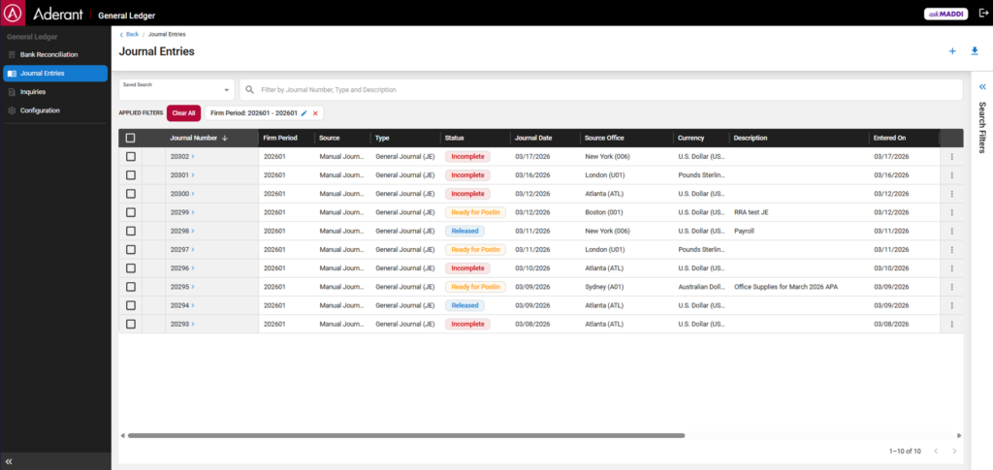Click the Journal Entries breadcrumb
The image size is (993, 470).
[x=167, y=34]
